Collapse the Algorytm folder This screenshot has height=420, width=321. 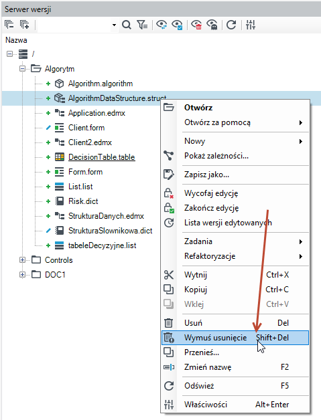[23, 69]
